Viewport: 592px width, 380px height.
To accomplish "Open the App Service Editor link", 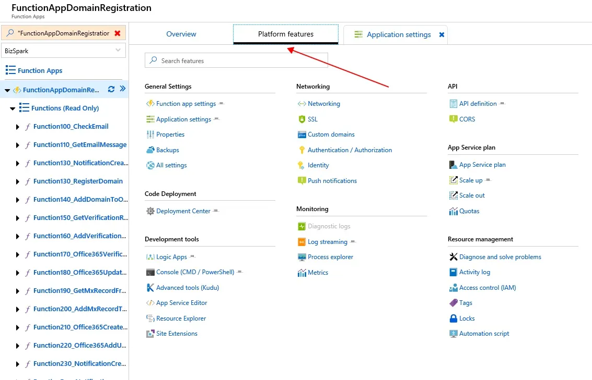I will pyautogui.click(x=181, y=303).
